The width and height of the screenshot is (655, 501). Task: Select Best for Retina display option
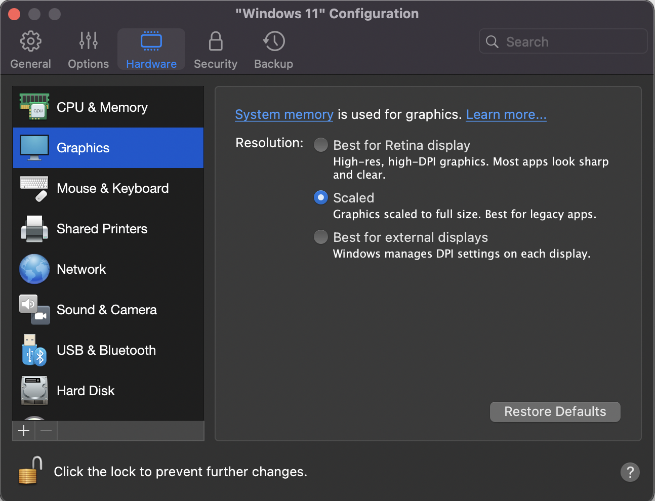(321, 145)
